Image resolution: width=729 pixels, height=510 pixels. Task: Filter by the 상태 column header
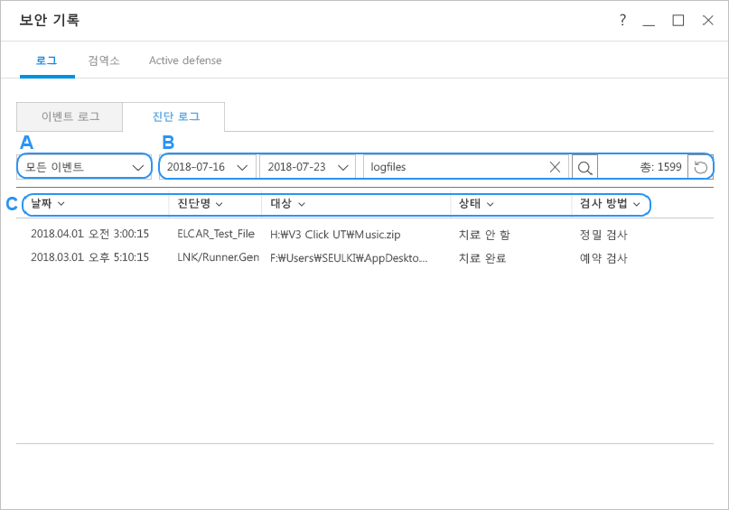coord(476,204)
